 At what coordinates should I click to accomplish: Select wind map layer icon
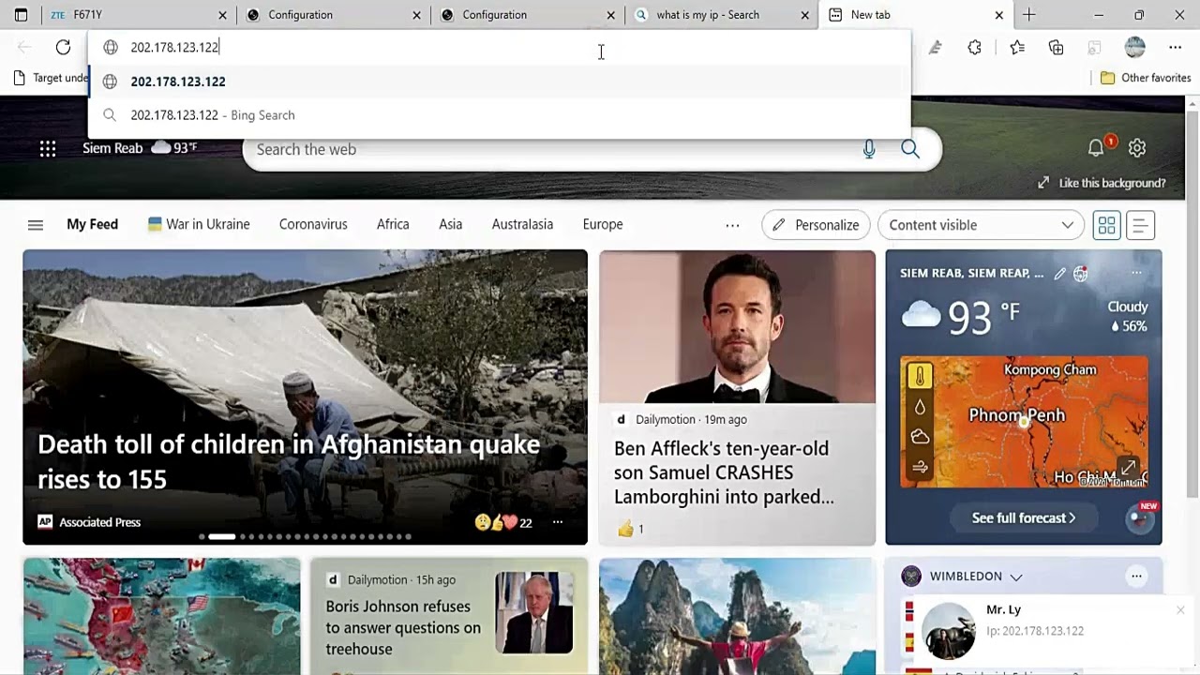(x=920, y=467)
